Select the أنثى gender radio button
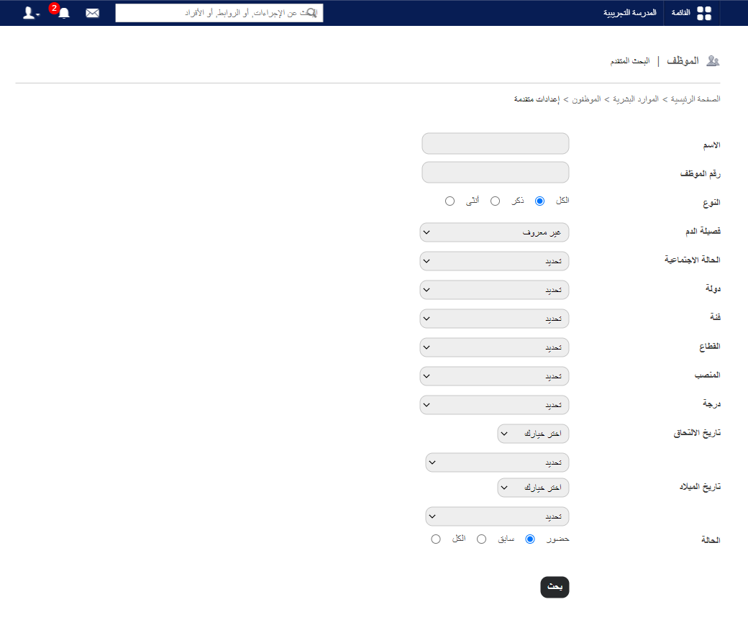Screen dimensions: 748x625 pyautogui.click(x=450, y=201)
